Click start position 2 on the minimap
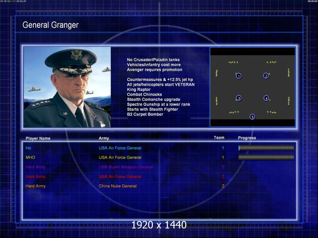This screenshot has height=238, width=318. (x=266, y=76)
